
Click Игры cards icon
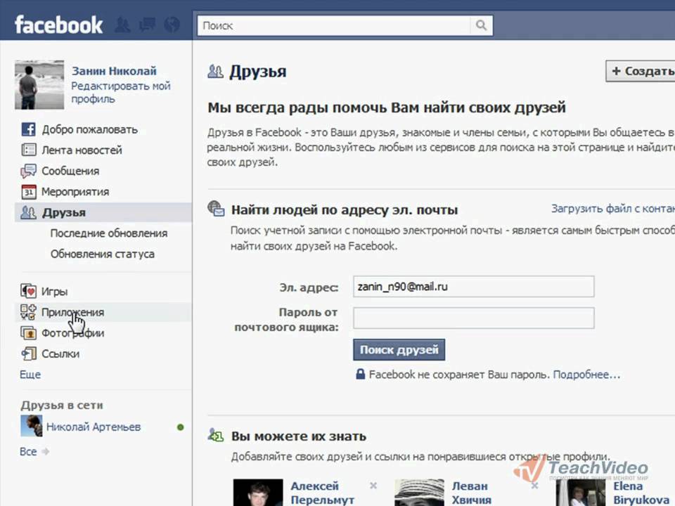tap(28, 291)
